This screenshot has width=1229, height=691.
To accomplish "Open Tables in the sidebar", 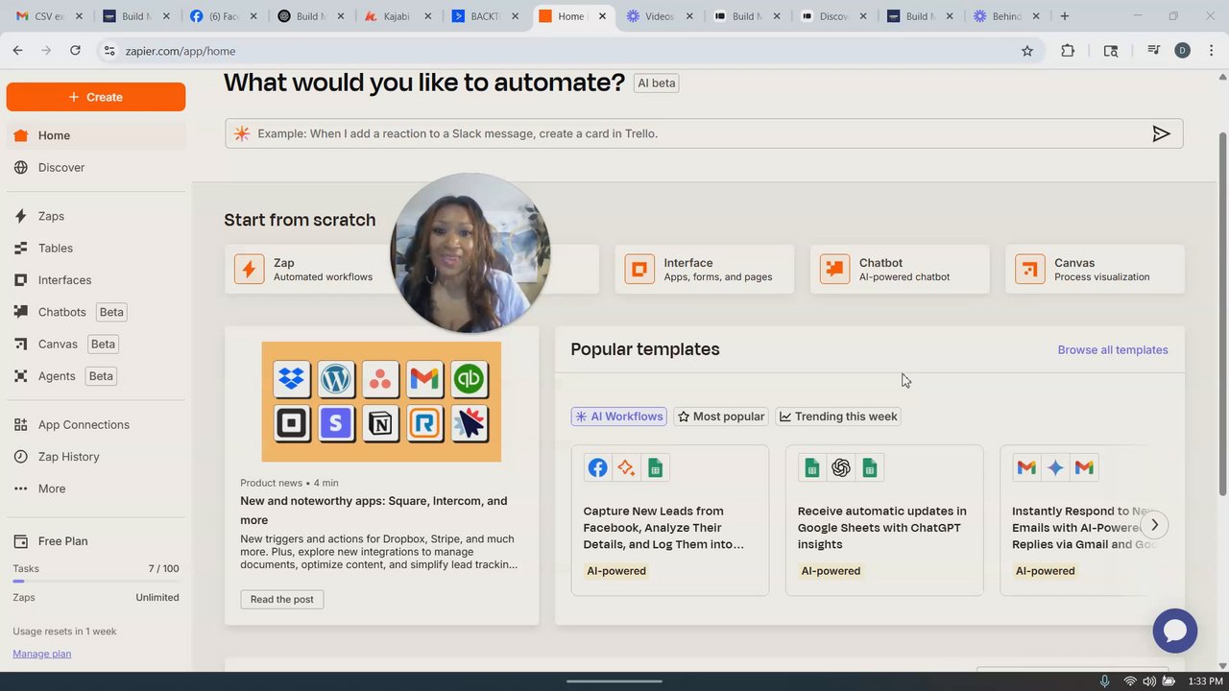I will click(96, 248).
